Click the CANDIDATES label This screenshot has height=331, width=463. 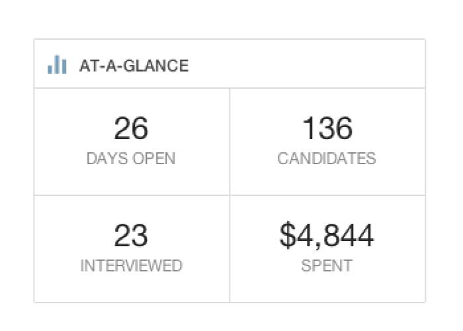point(327,158)
